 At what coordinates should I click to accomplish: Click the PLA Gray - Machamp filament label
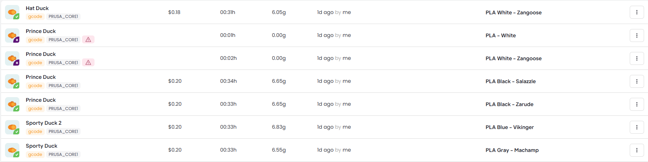[x=512, y=150]
